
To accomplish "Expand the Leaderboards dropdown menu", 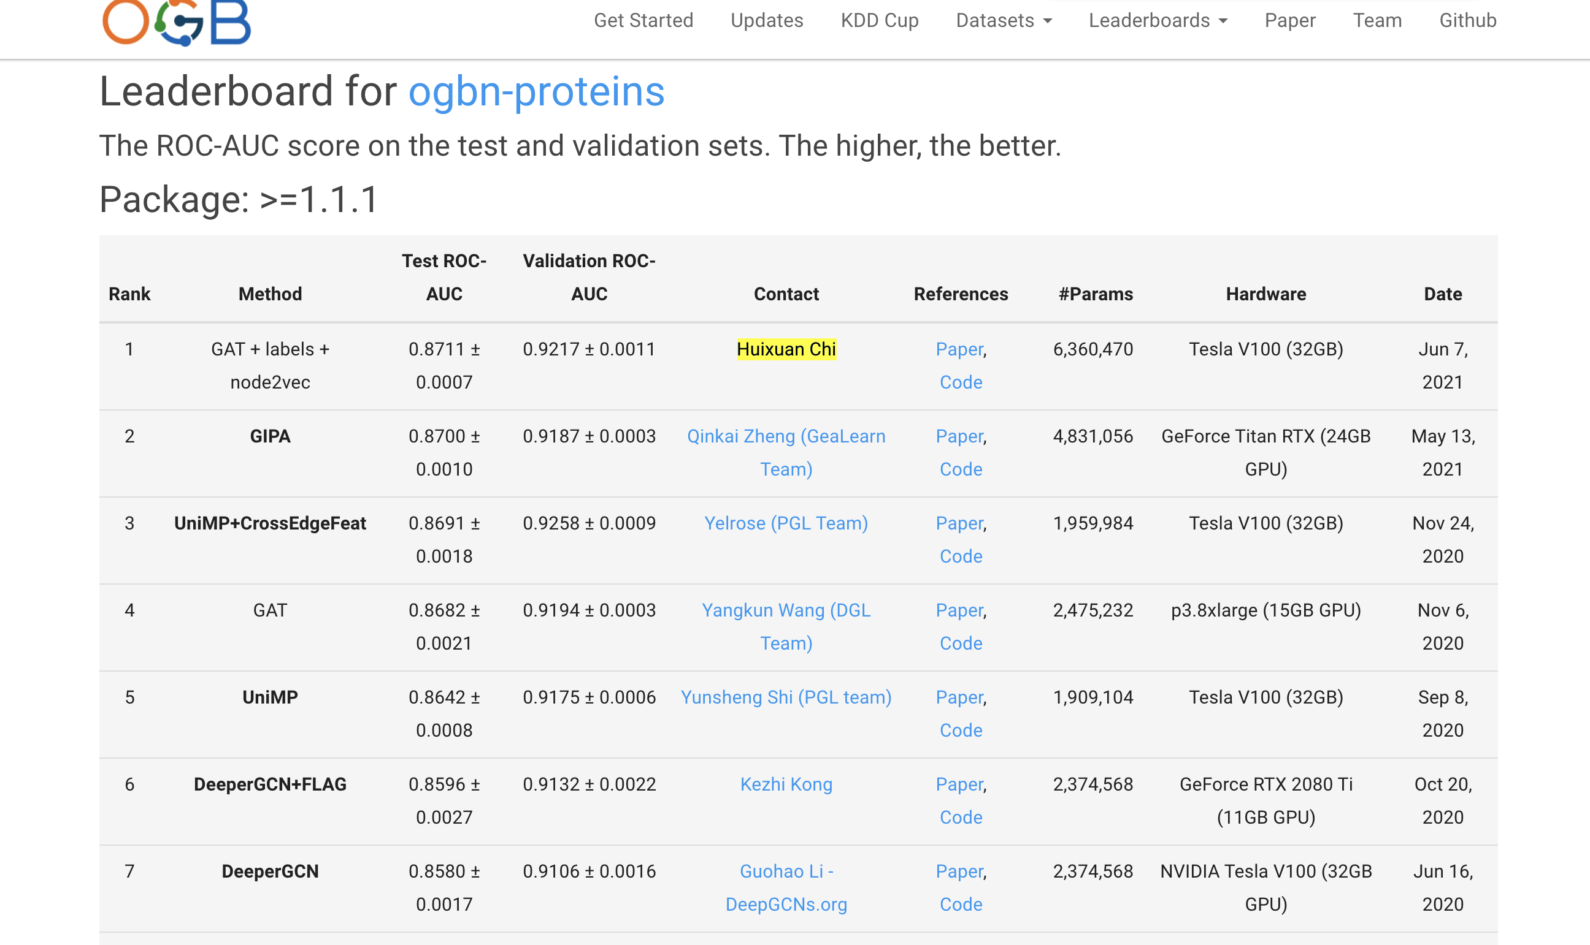I will click(1158, 20).
